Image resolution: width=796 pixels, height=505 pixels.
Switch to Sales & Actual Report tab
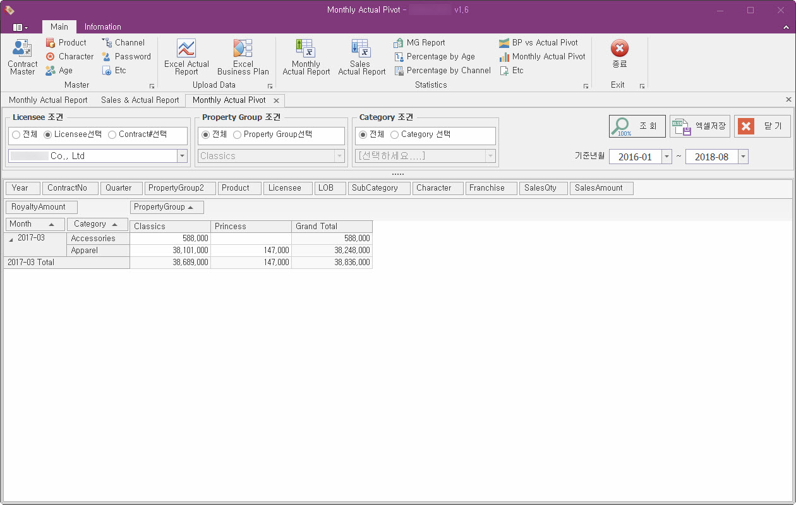point(140,100)
